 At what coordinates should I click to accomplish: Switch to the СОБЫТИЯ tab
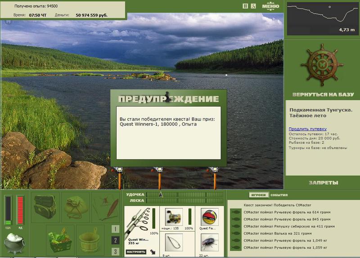(x=279, y=195)
